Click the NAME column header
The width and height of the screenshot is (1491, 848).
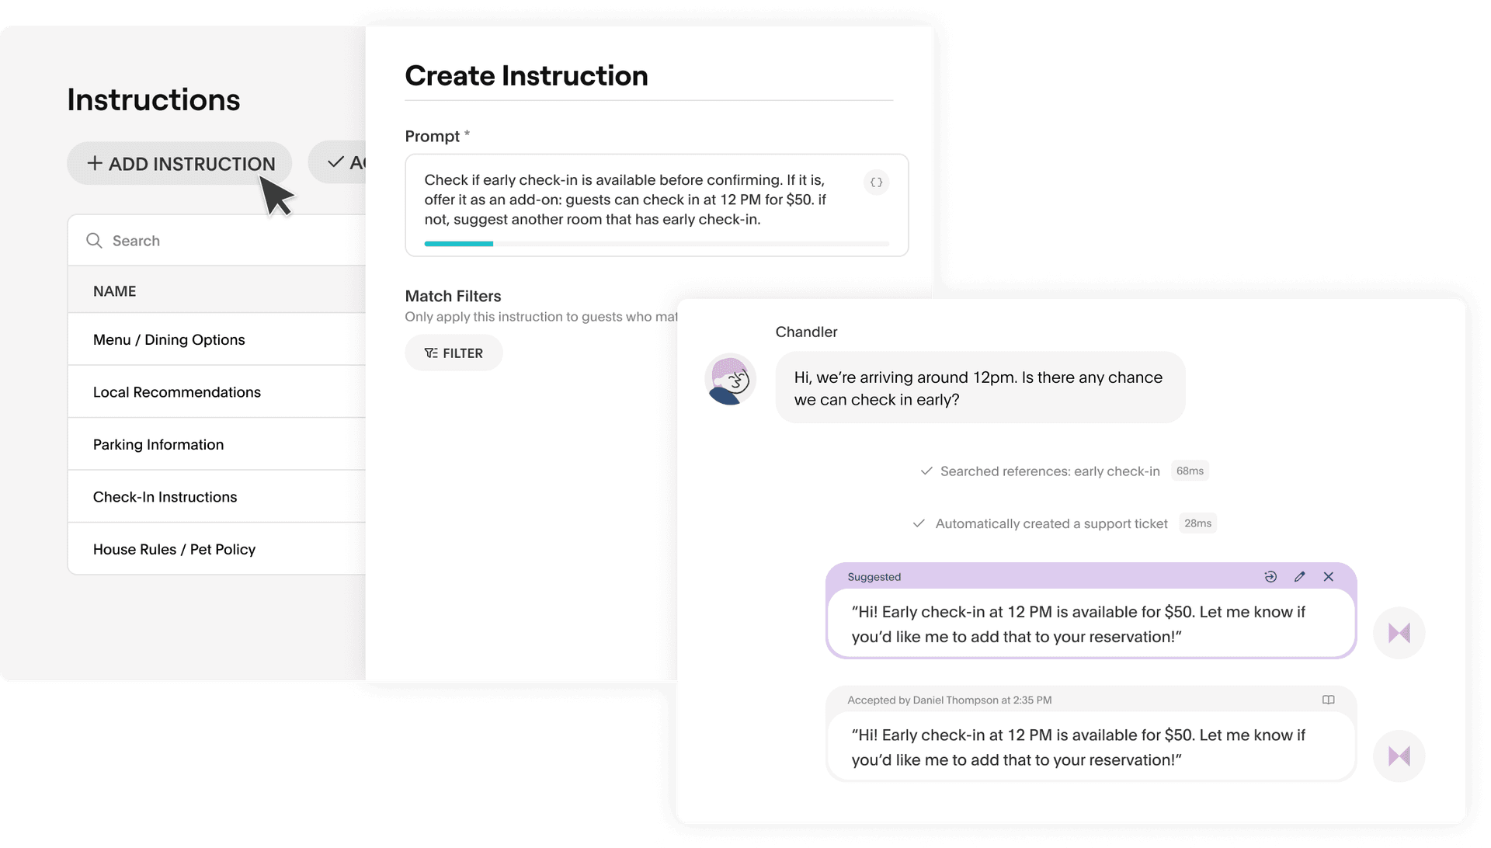pos(115,291)
